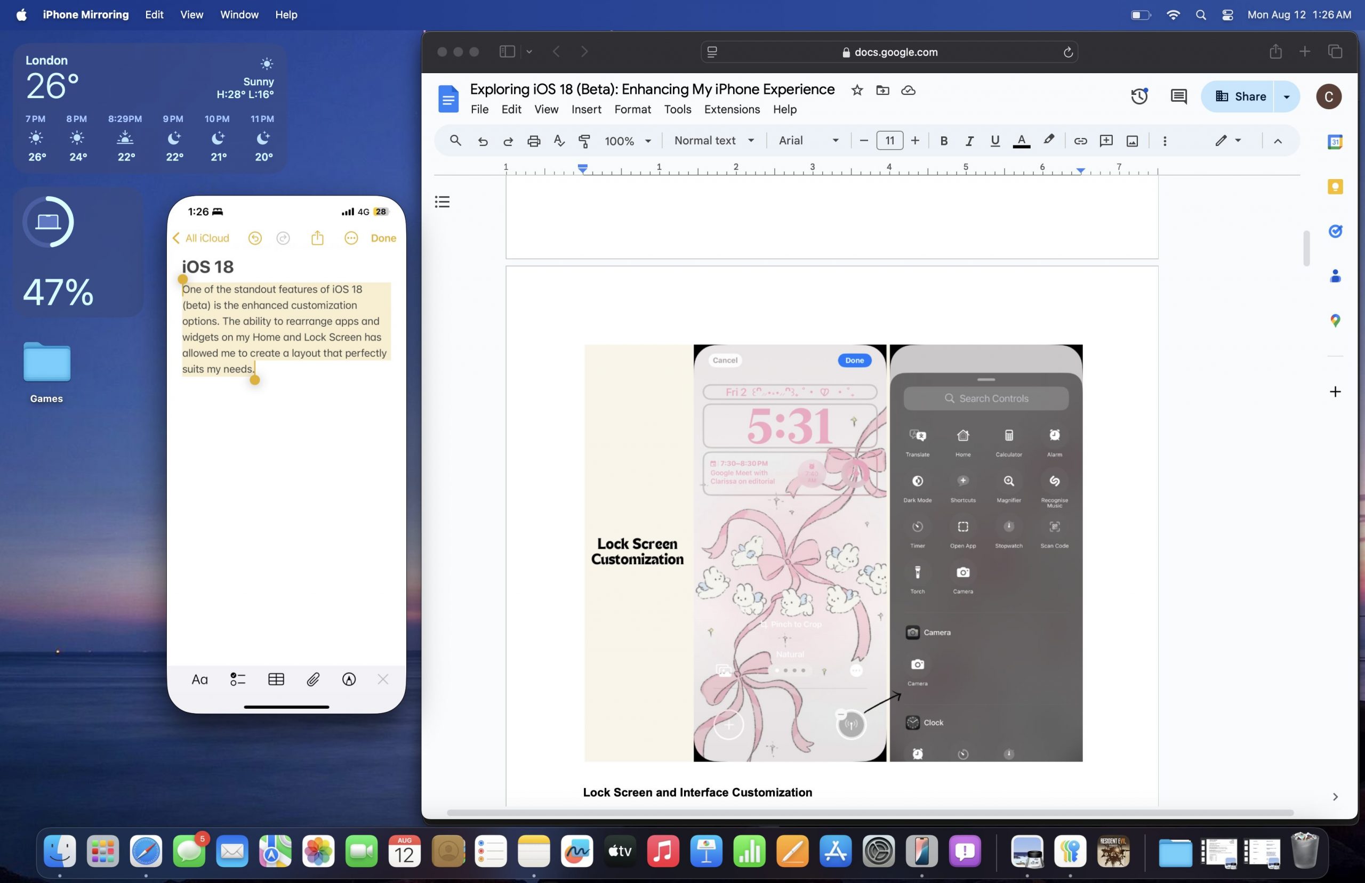Viewport: 1365px width, 883px height.
Task: Tap the Aa text format button
Action: click(x=199, y=679)
